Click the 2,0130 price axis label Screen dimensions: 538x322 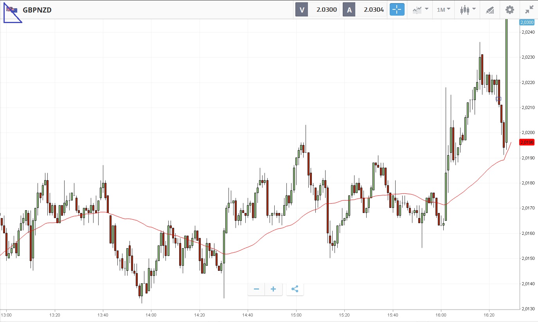[x=528, y=309]
